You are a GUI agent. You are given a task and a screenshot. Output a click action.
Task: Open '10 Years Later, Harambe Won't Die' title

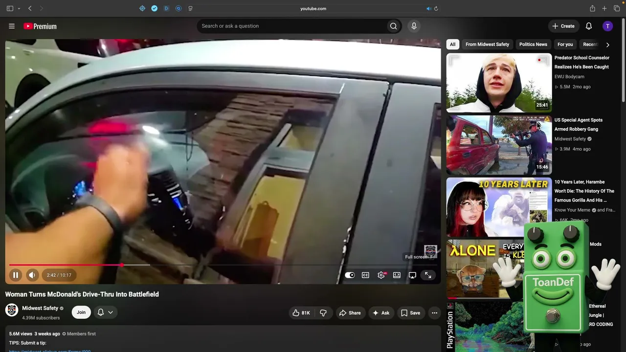pos(584,191)
